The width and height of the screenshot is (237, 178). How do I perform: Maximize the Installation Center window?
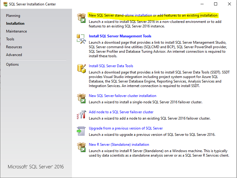point(216,4)
